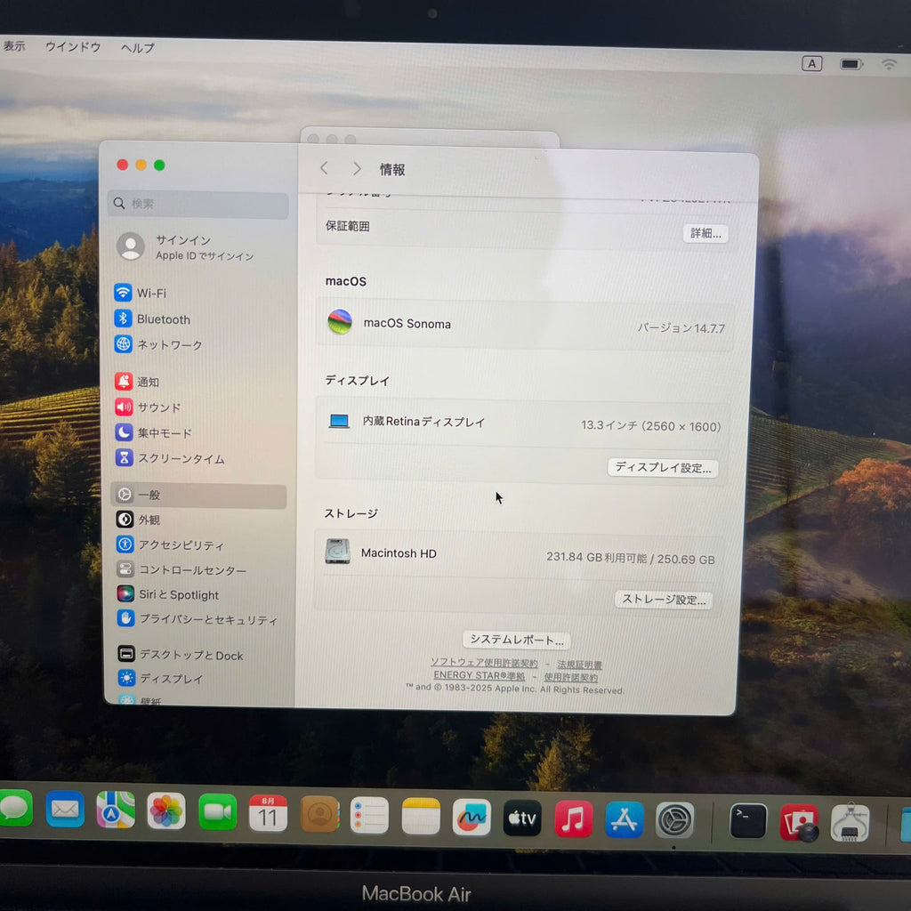Click the 検索 search field
911x911 pixels.
pyautogui.click(x=198, y=204)
